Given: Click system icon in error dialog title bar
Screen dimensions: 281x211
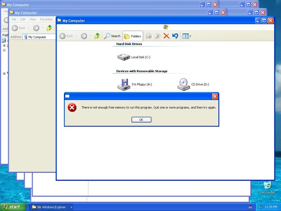Looking at the screenshot, I should 68,96.
